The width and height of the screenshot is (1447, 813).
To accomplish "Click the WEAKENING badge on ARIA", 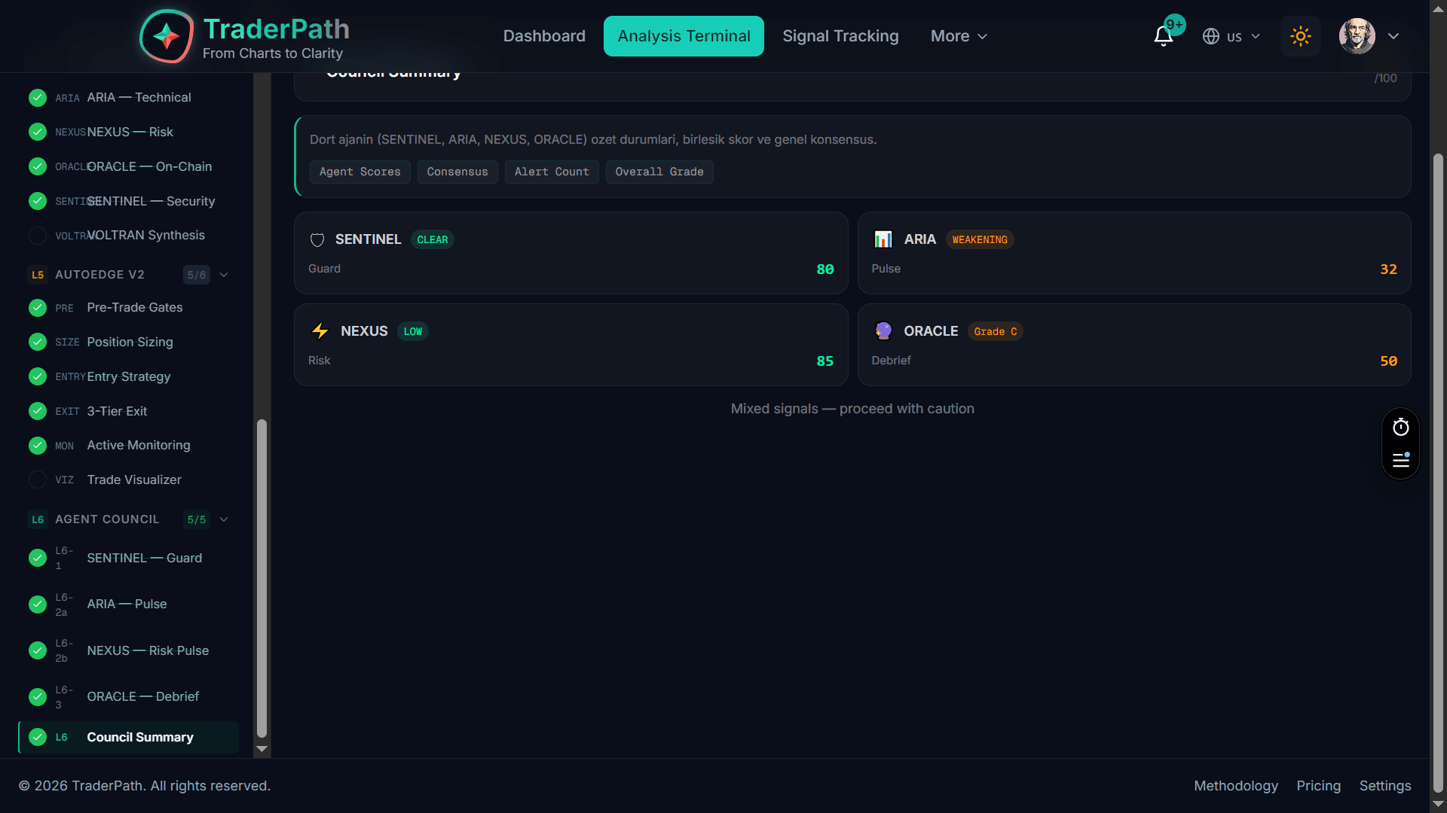I will tap(980, 240).
